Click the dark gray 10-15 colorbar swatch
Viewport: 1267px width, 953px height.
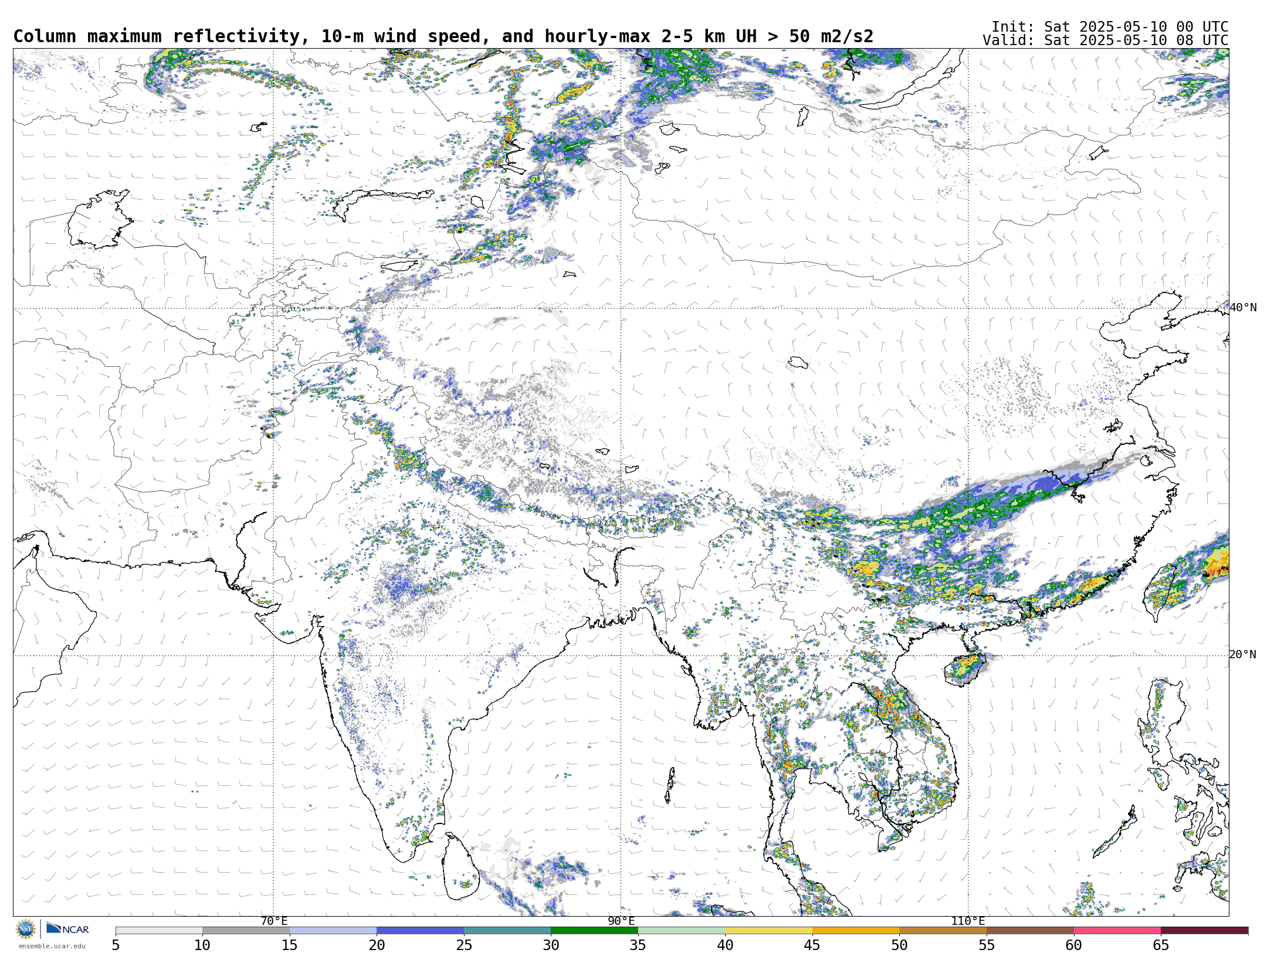coord(246,931)
